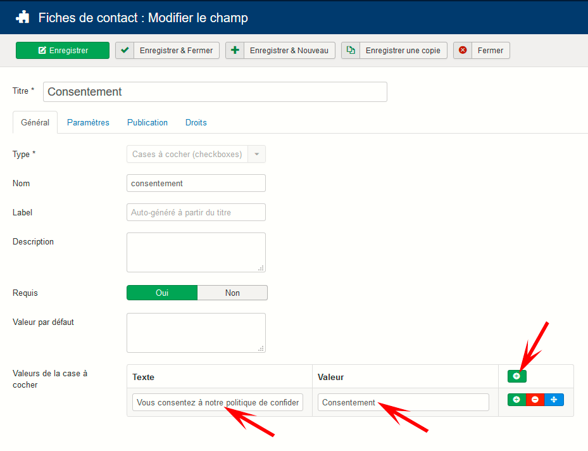Click the puzzle-piece icon in the header
Screen dimensions: 588x451
[x=23, y=17]
